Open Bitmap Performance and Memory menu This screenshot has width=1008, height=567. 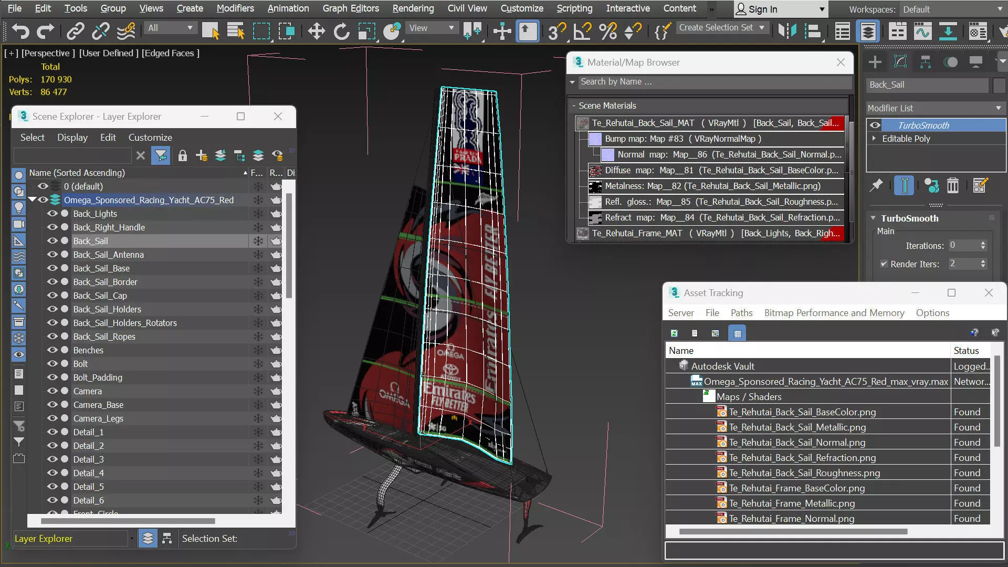coord(834,313)
